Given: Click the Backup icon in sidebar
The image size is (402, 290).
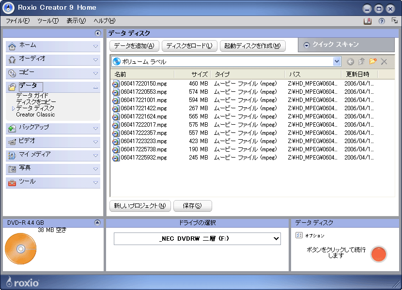Looking at the screenshot, I should pyautogui.click(x=12, y=129).
